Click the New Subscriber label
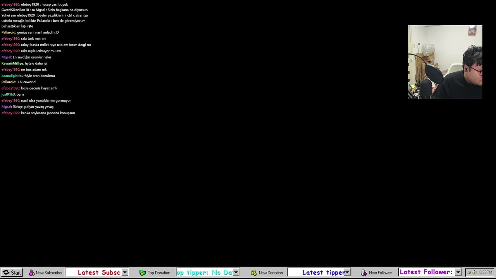This screenshot has height=279, width=496. (49, 273)
